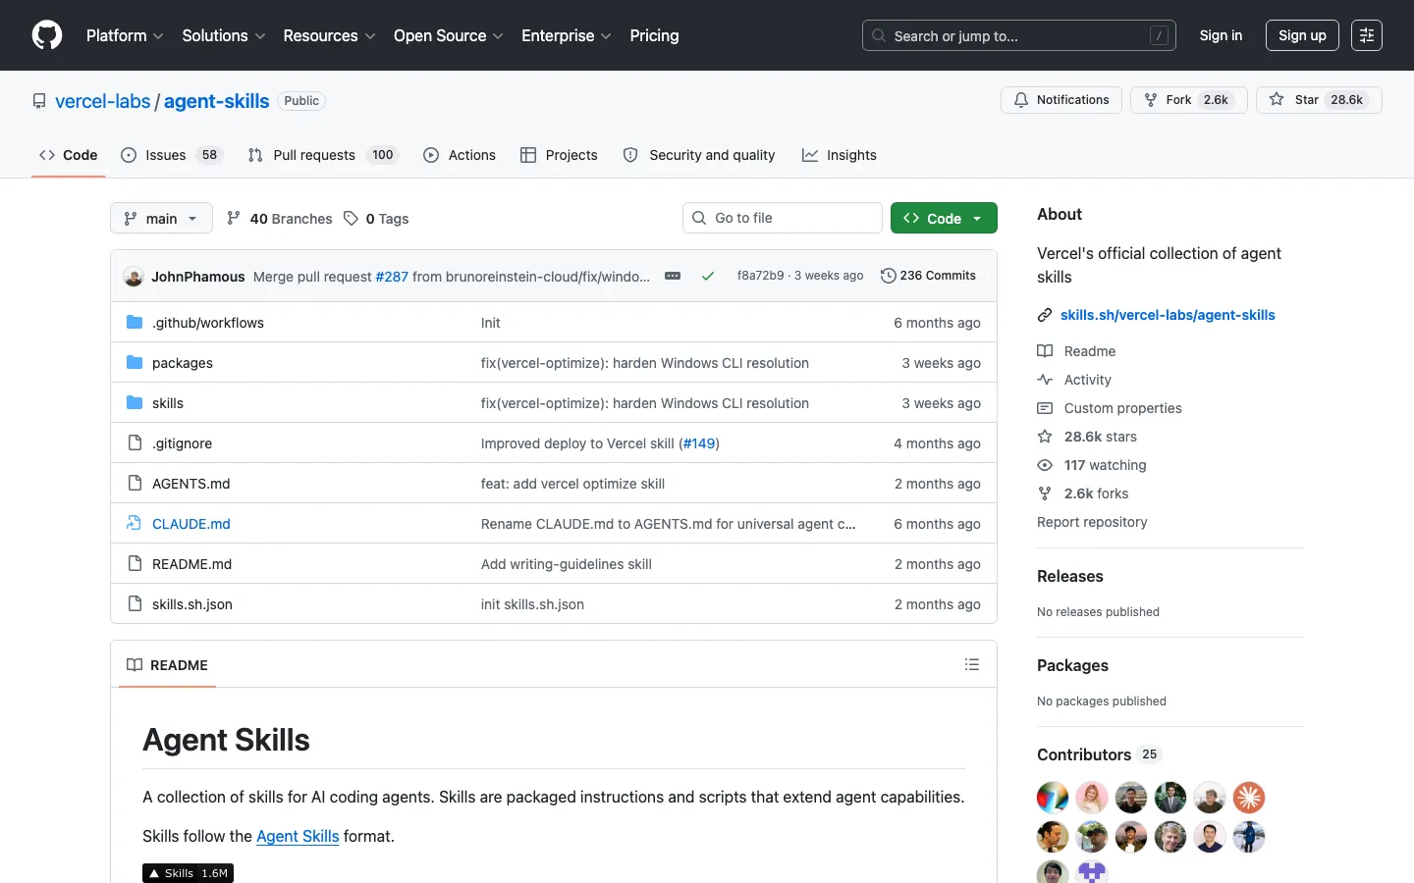Screen dimensions: 1414x883
Task: Open the orange starburst contributor avatar
Action: pyautogui.click(x=1249, y=798)
